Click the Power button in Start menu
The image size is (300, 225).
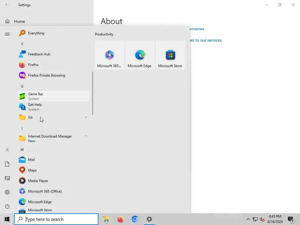(7, 206)
